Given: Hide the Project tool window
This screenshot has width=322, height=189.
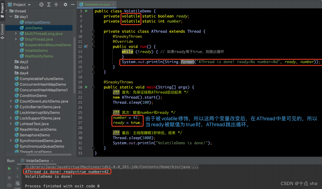Looking at the screenshot, I should (x=73, y=5).
